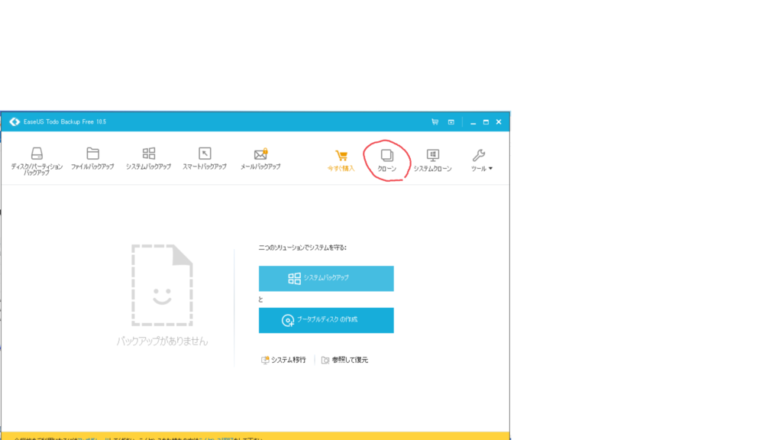Click the title bar icon beside the cart
782x440 pixels.
point(451,121)
